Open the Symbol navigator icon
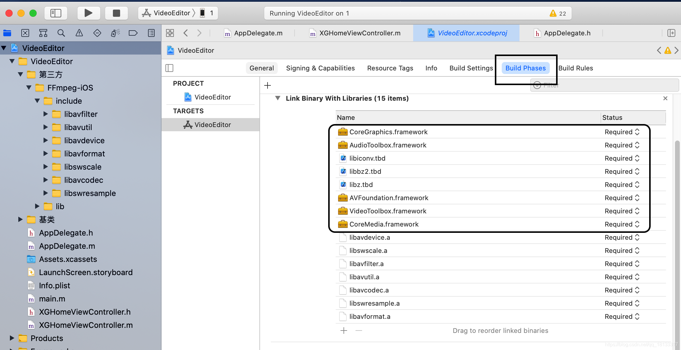This screenshot has width=681, height=350. click(x=43, y=33)
